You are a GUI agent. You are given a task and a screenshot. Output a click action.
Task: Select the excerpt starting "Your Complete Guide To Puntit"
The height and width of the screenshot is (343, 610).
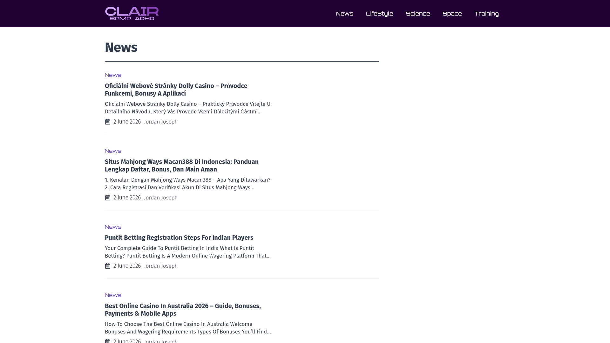click(x=188, y=252)
